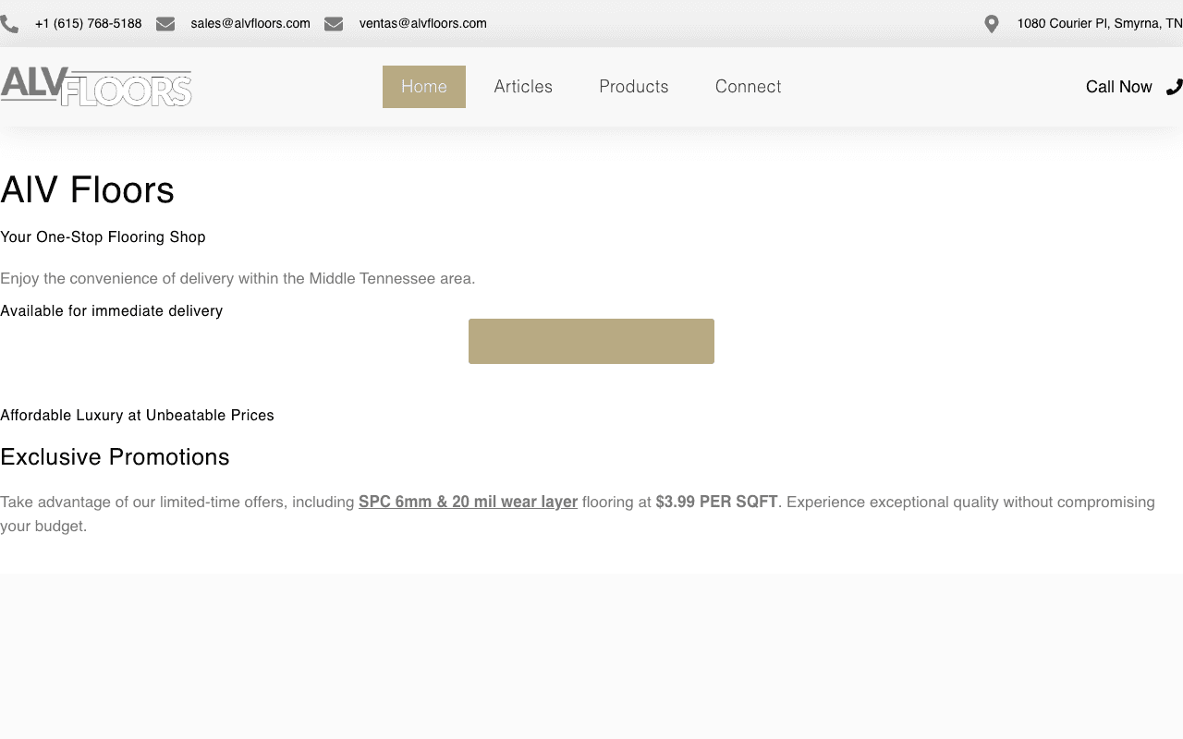The height and width of the screenshot is (739, 1183).
Task: Follow the SPC 6mm & 20 mil wear layer link
Action: [468, 503]
